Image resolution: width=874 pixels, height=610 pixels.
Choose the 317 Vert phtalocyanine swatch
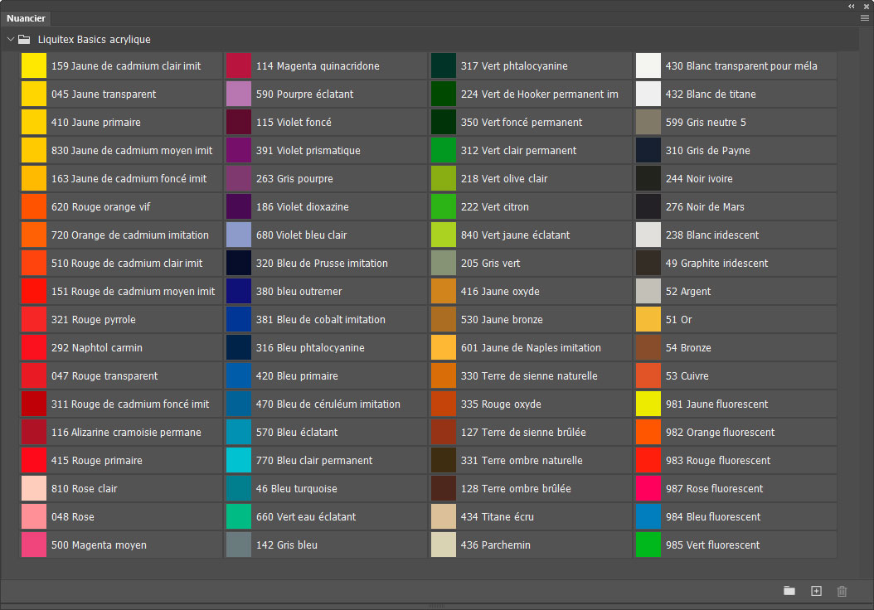[444, 66]
